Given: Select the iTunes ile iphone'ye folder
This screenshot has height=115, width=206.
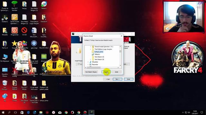Looking at the screenshot, I should pyautogui.click(x=5, y=6).
